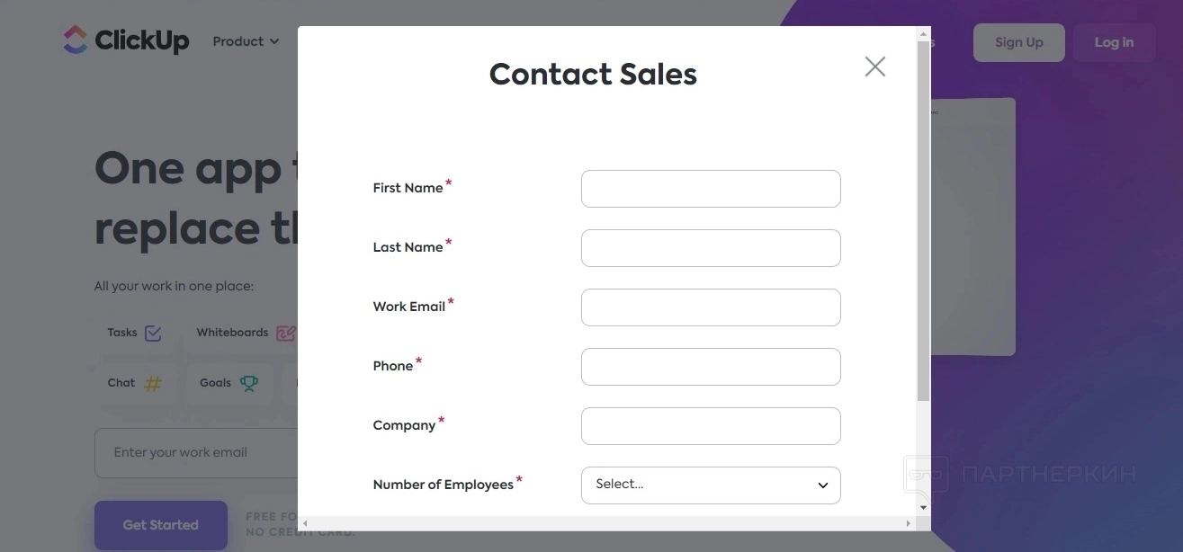Focus the First Name field
Image resolution: width=1183 pixels, height=552 pixels.
coord(711,189)
